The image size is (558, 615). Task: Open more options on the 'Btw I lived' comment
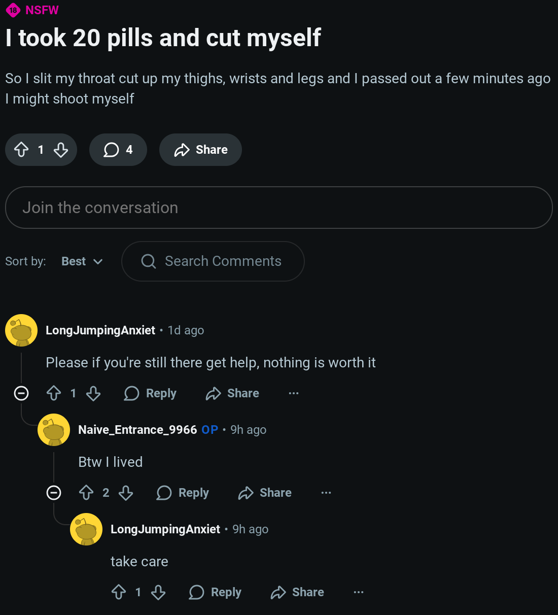[x=326, y=493]
